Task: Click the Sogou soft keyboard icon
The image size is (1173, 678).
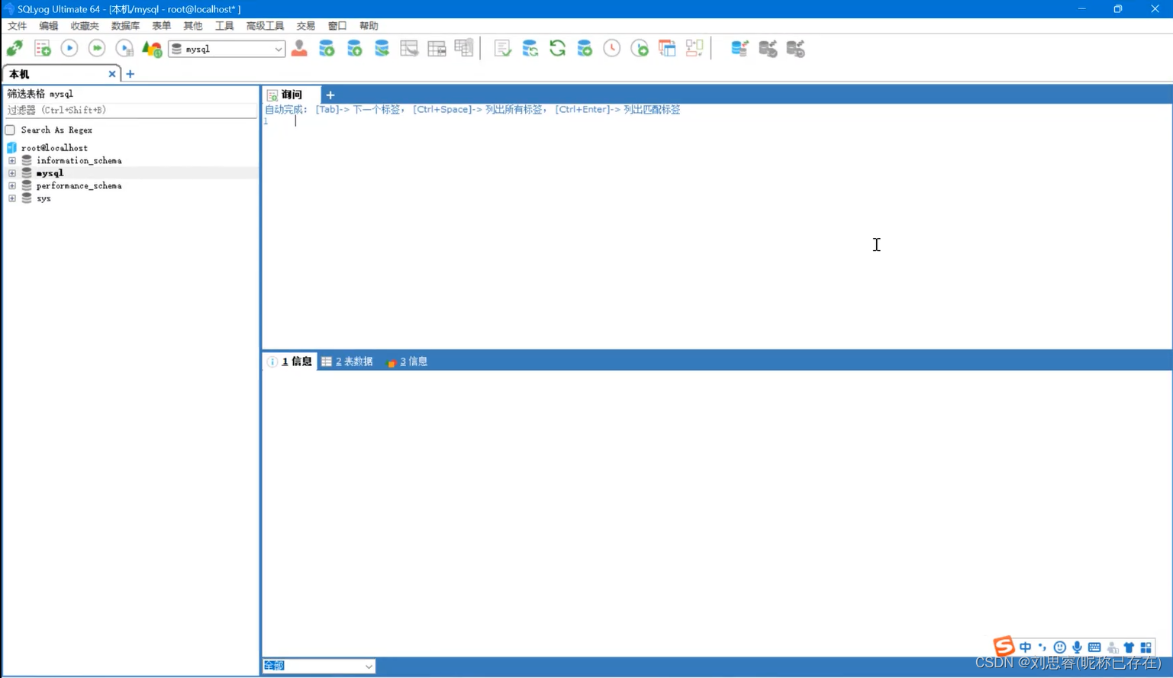Action: (1094, 647)
